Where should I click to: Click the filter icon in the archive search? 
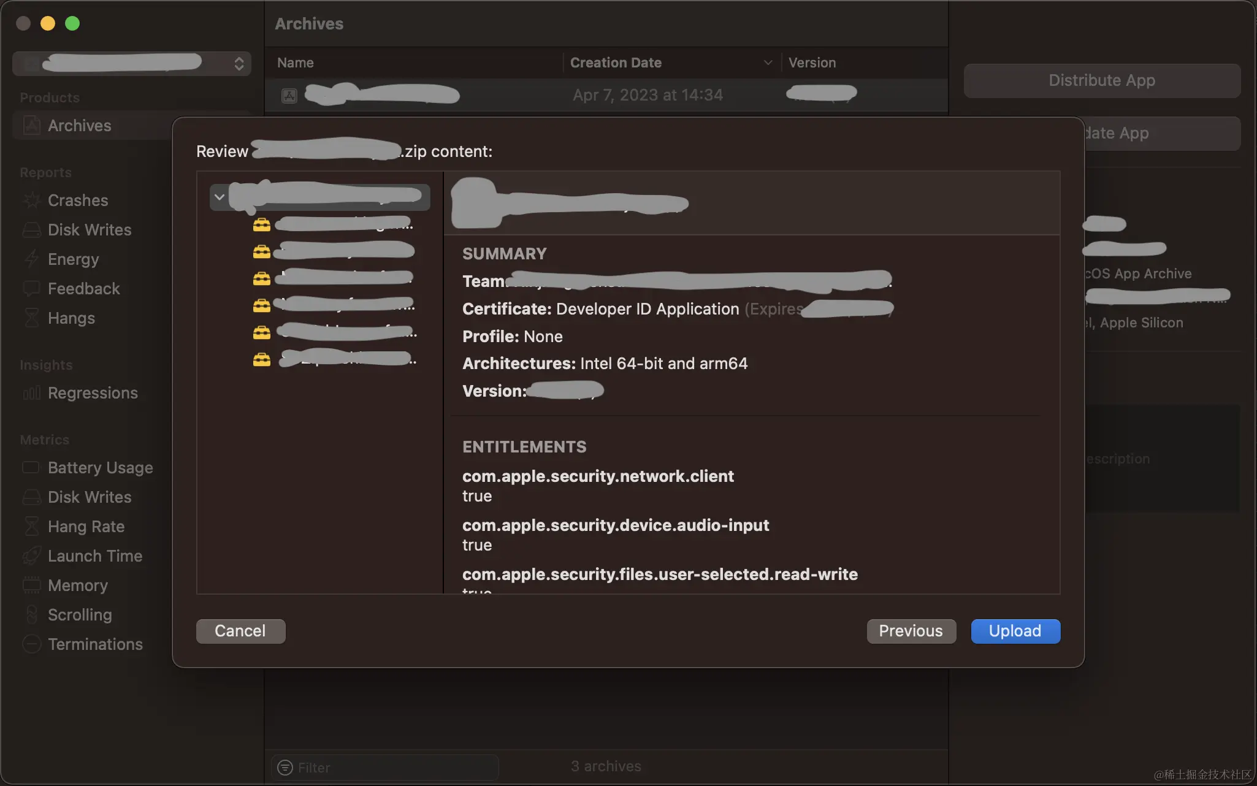click(x=285, y=768)
